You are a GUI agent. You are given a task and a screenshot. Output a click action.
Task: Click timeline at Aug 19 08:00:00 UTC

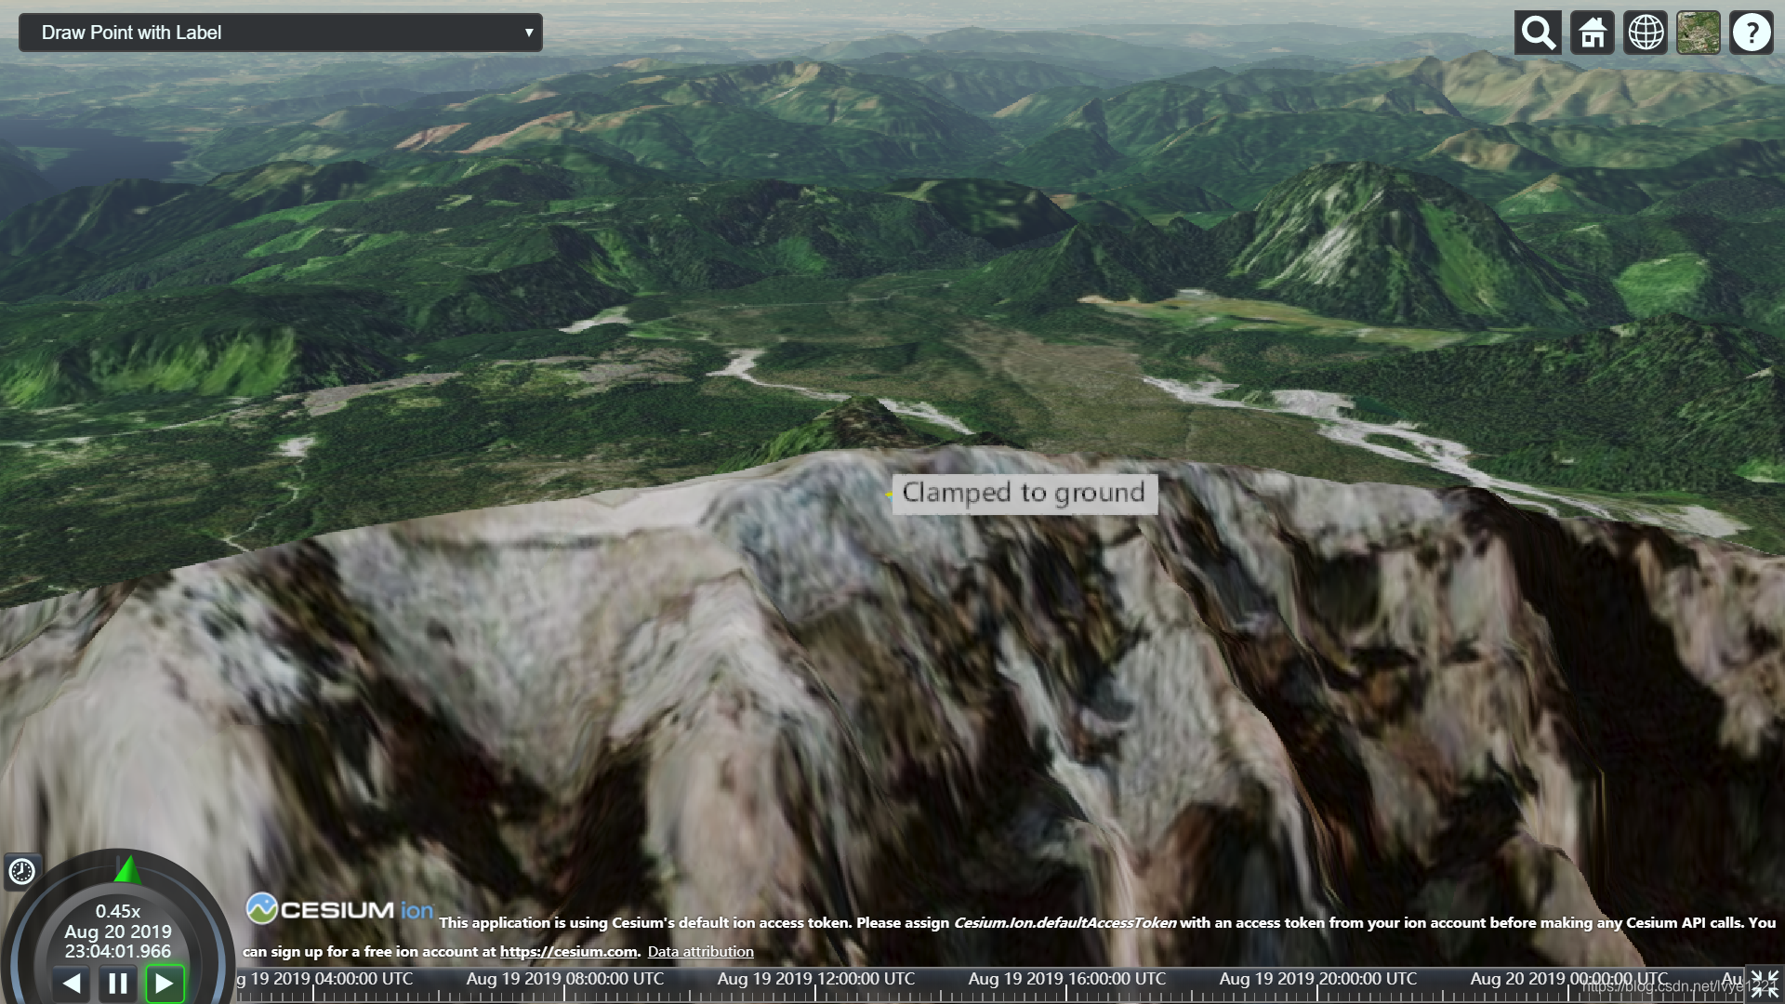pos(564,985)
